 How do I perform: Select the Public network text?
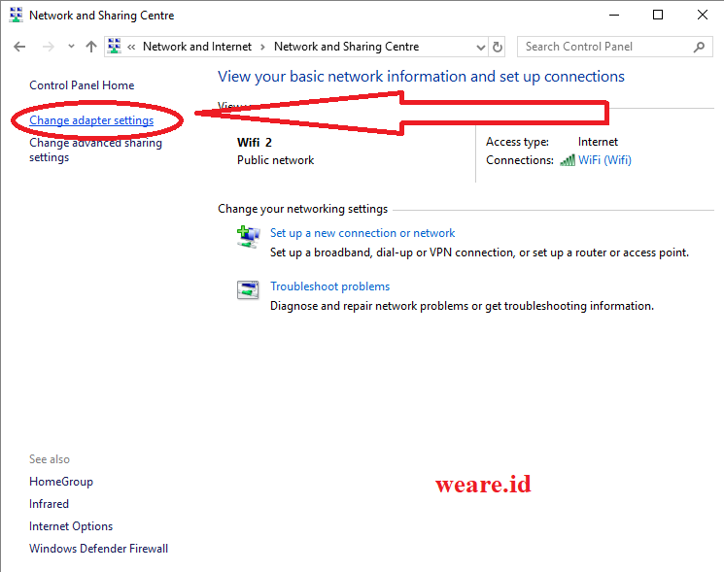point(275,160)
